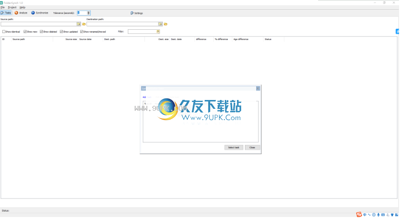This screenshot has height=219, width=402.
Task: Click the Source path input field
Action: 39,24
